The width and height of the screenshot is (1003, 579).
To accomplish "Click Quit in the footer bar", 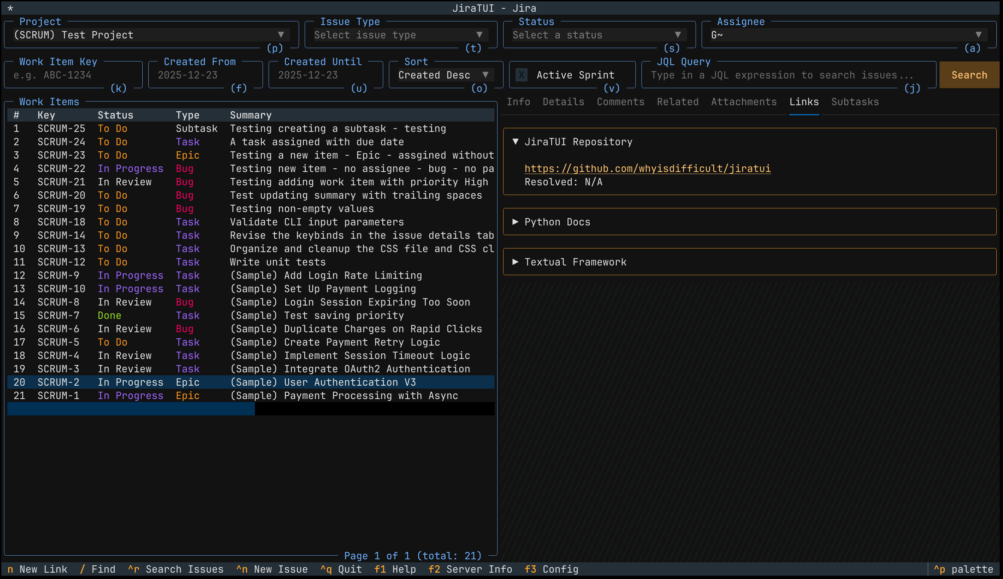I will coord(341,569).
